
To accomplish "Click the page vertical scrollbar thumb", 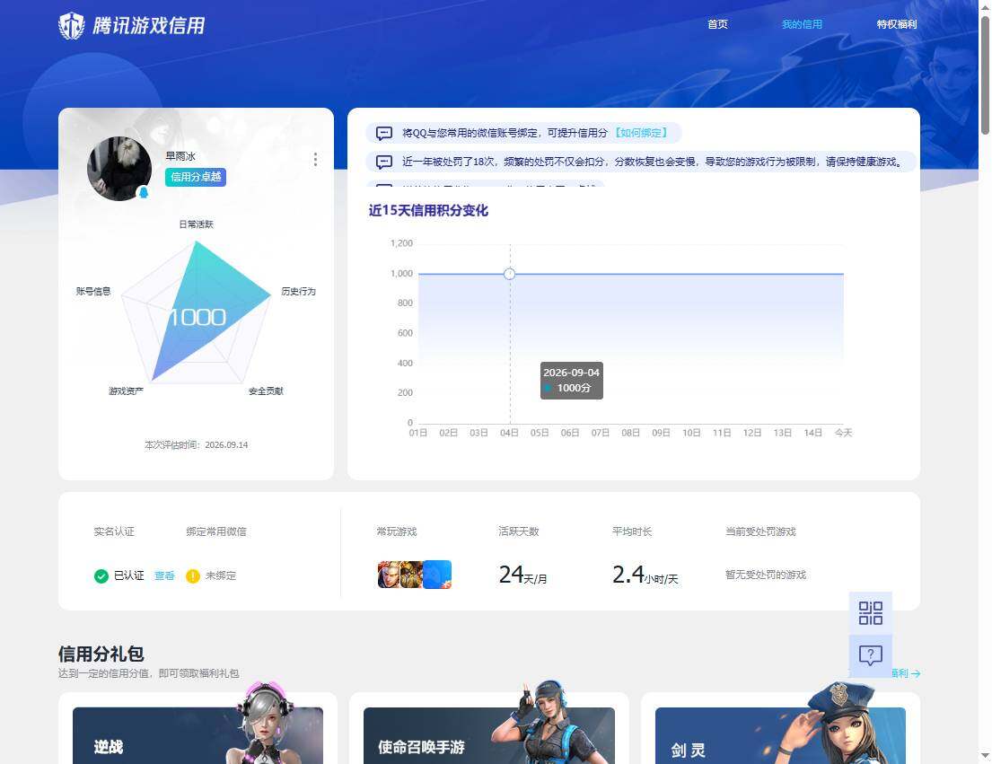I will point(985,75).
